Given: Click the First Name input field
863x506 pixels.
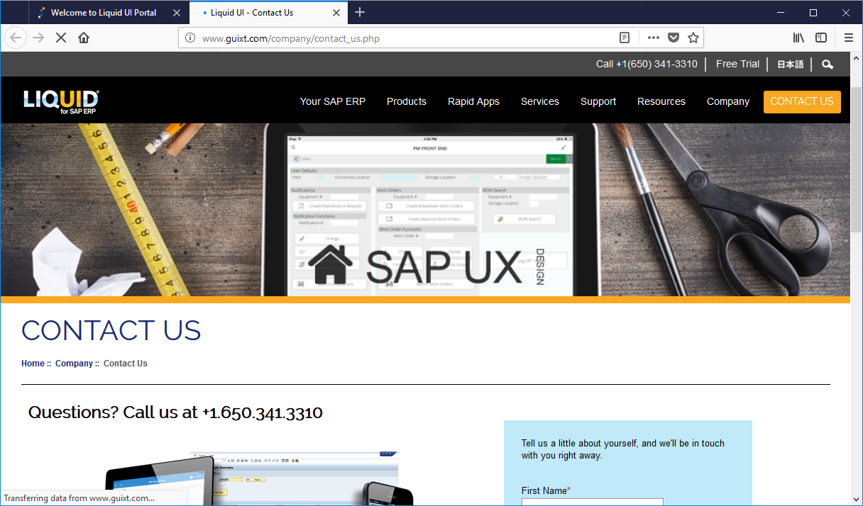Looking at the screenshot, I should pos(592,502).
